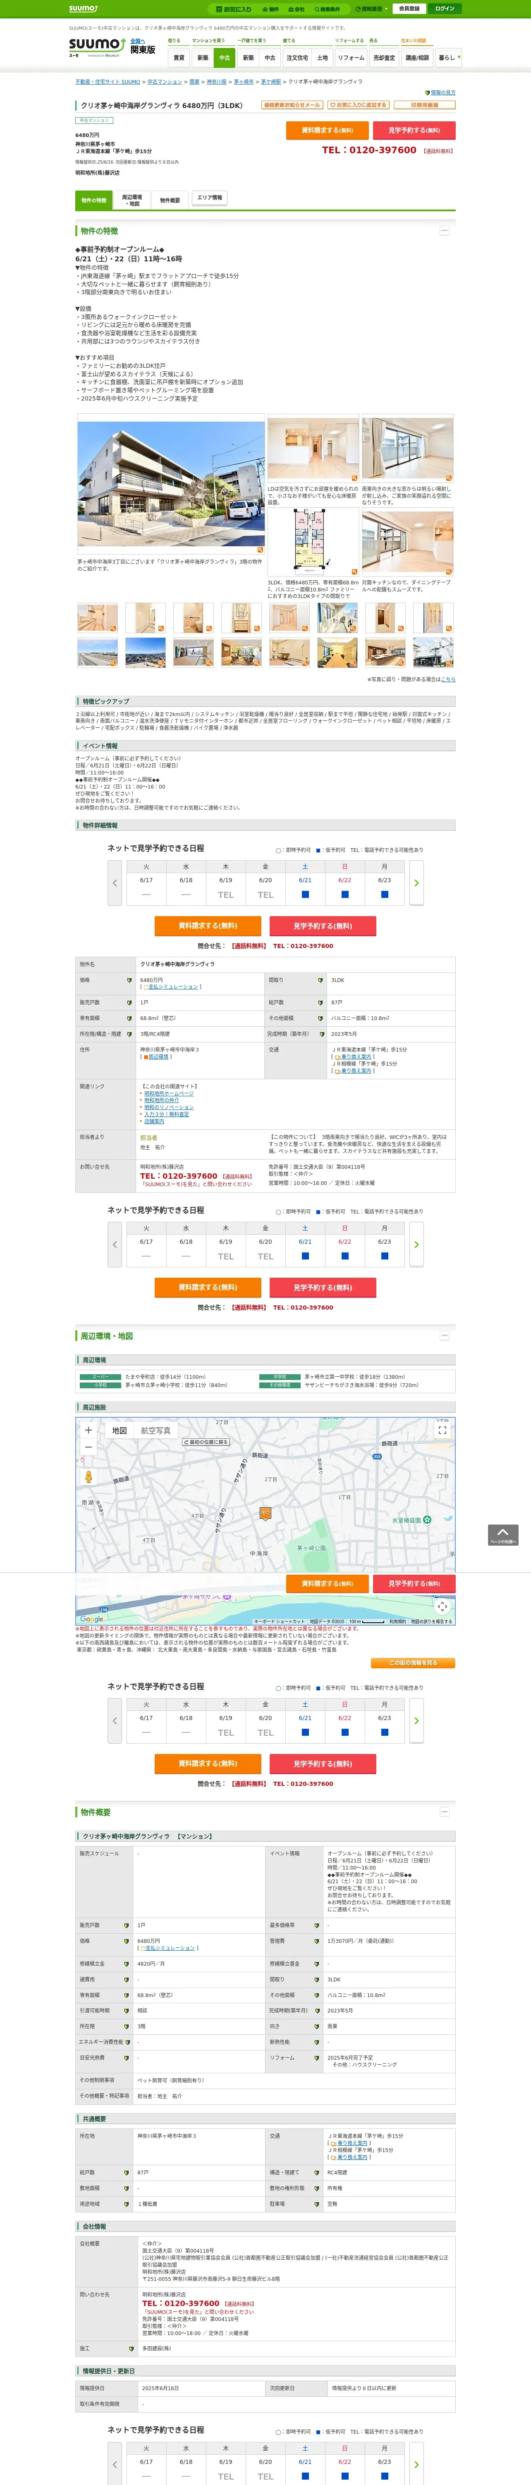This screenshot has width=531, height=2485.
Task: Open saved 検索条件 in the top bar
Action: tap(327, 9)
